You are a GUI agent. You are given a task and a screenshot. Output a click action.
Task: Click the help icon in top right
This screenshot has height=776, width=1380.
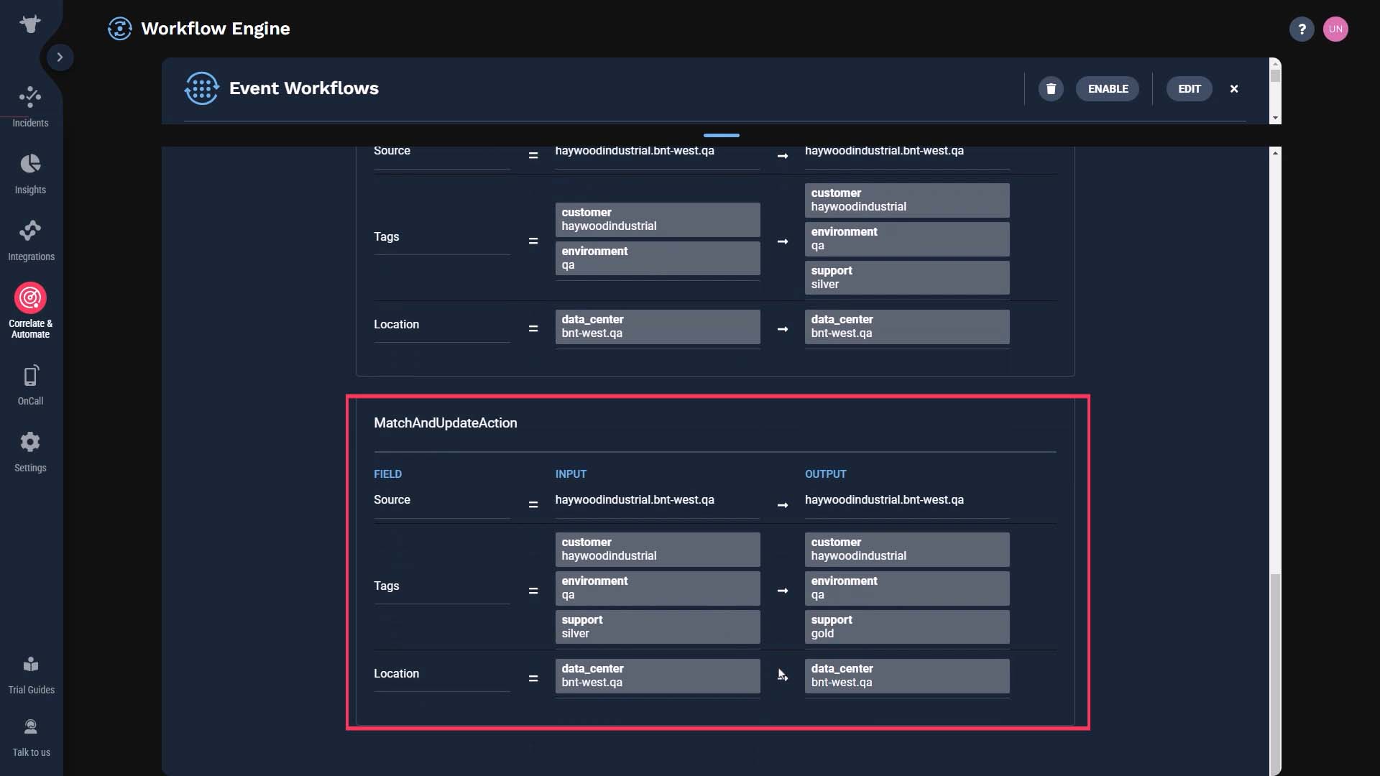pyautogui.click(x=1302, y=29)
